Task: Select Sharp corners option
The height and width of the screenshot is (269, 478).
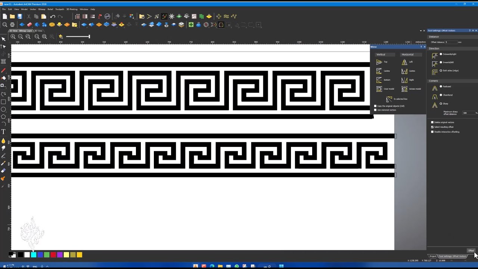Action: (x=441, y=103)
